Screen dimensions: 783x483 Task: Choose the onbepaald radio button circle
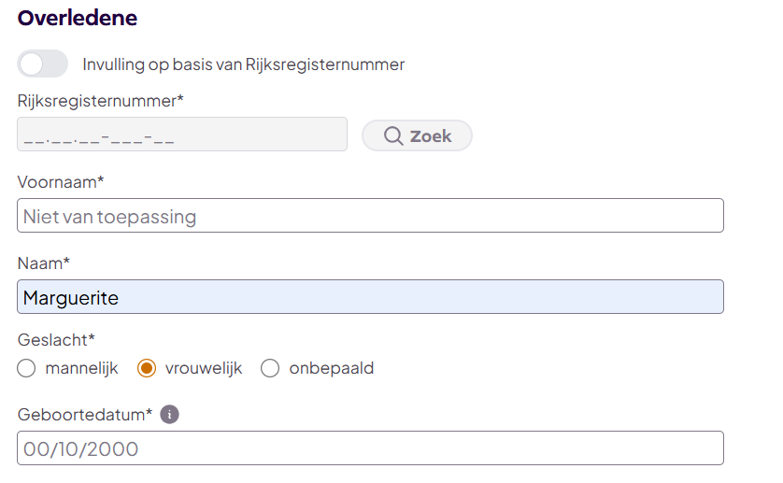tap(270, 368)
